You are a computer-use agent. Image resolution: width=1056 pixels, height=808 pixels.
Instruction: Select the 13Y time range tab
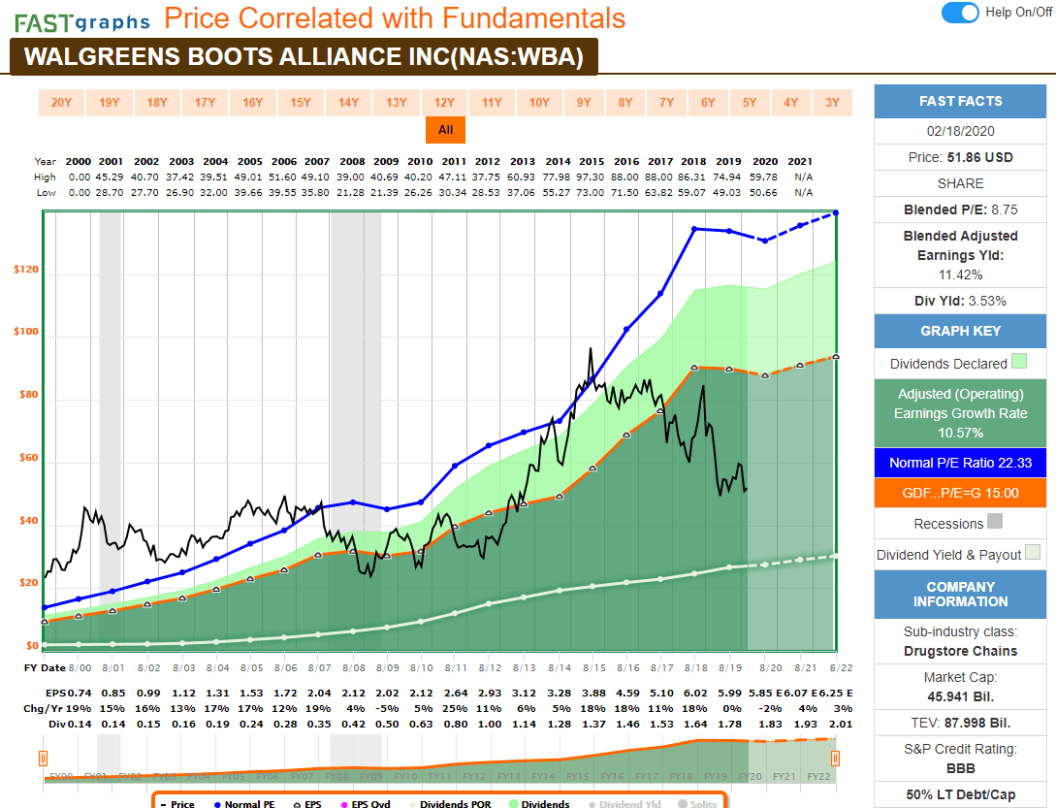point(396,103)
